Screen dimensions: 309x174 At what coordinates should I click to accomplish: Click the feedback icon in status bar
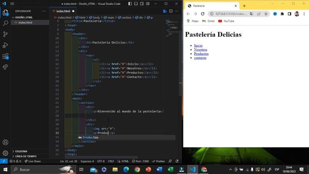[x=170, y=161]
